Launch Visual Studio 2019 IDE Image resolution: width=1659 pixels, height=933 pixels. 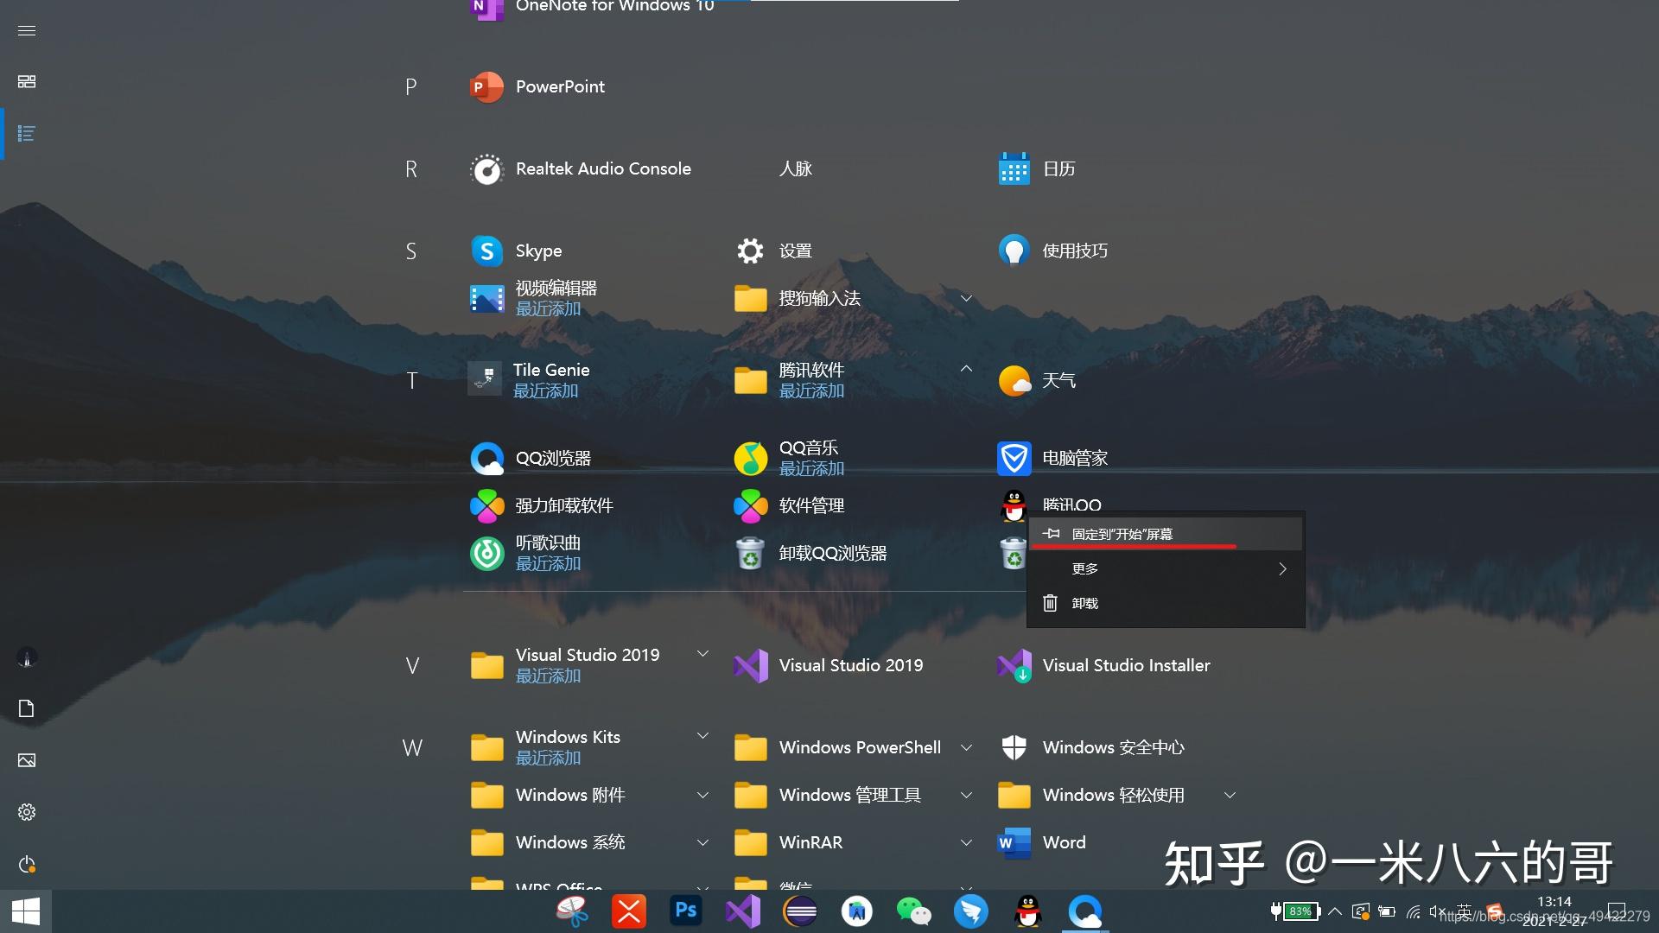click(850, 664)
